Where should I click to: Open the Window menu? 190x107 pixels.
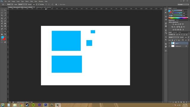pos(41,1)
